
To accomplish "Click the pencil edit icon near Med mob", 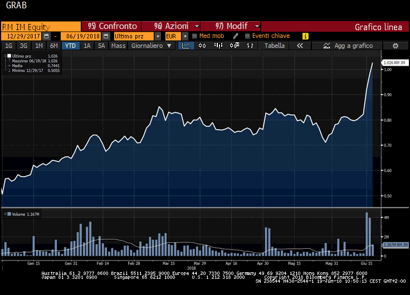I will (235, 36).
